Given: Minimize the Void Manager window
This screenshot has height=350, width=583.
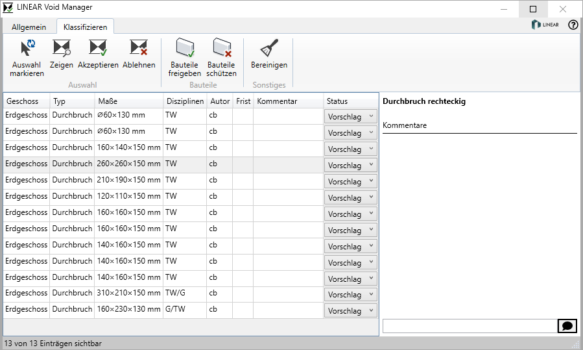Looking at the screenshot, I should click(504, 9).
